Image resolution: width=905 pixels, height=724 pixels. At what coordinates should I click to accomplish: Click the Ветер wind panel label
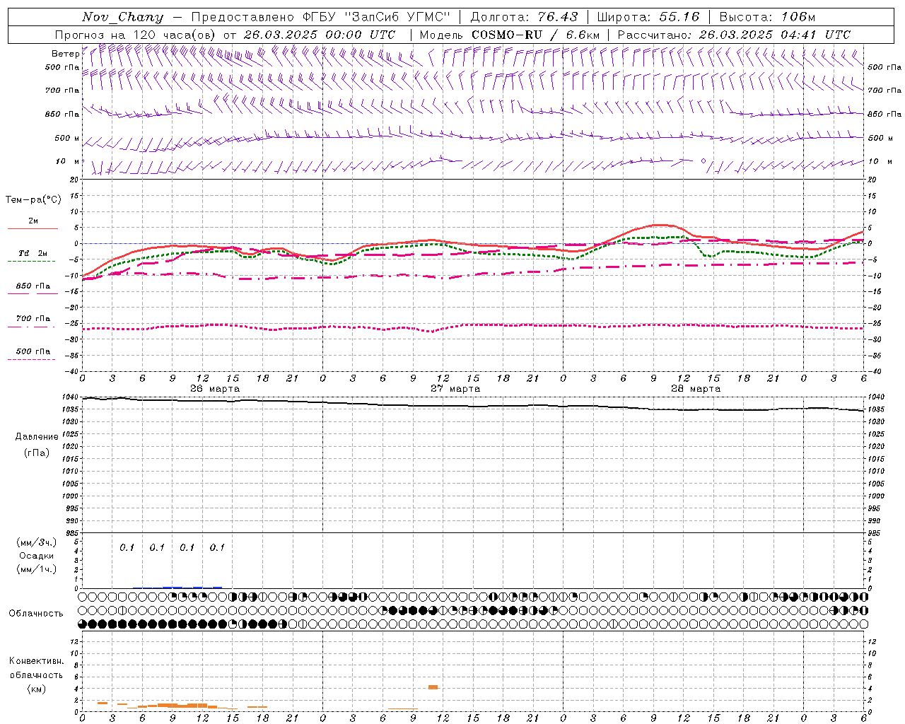click(x=65, y=54)
